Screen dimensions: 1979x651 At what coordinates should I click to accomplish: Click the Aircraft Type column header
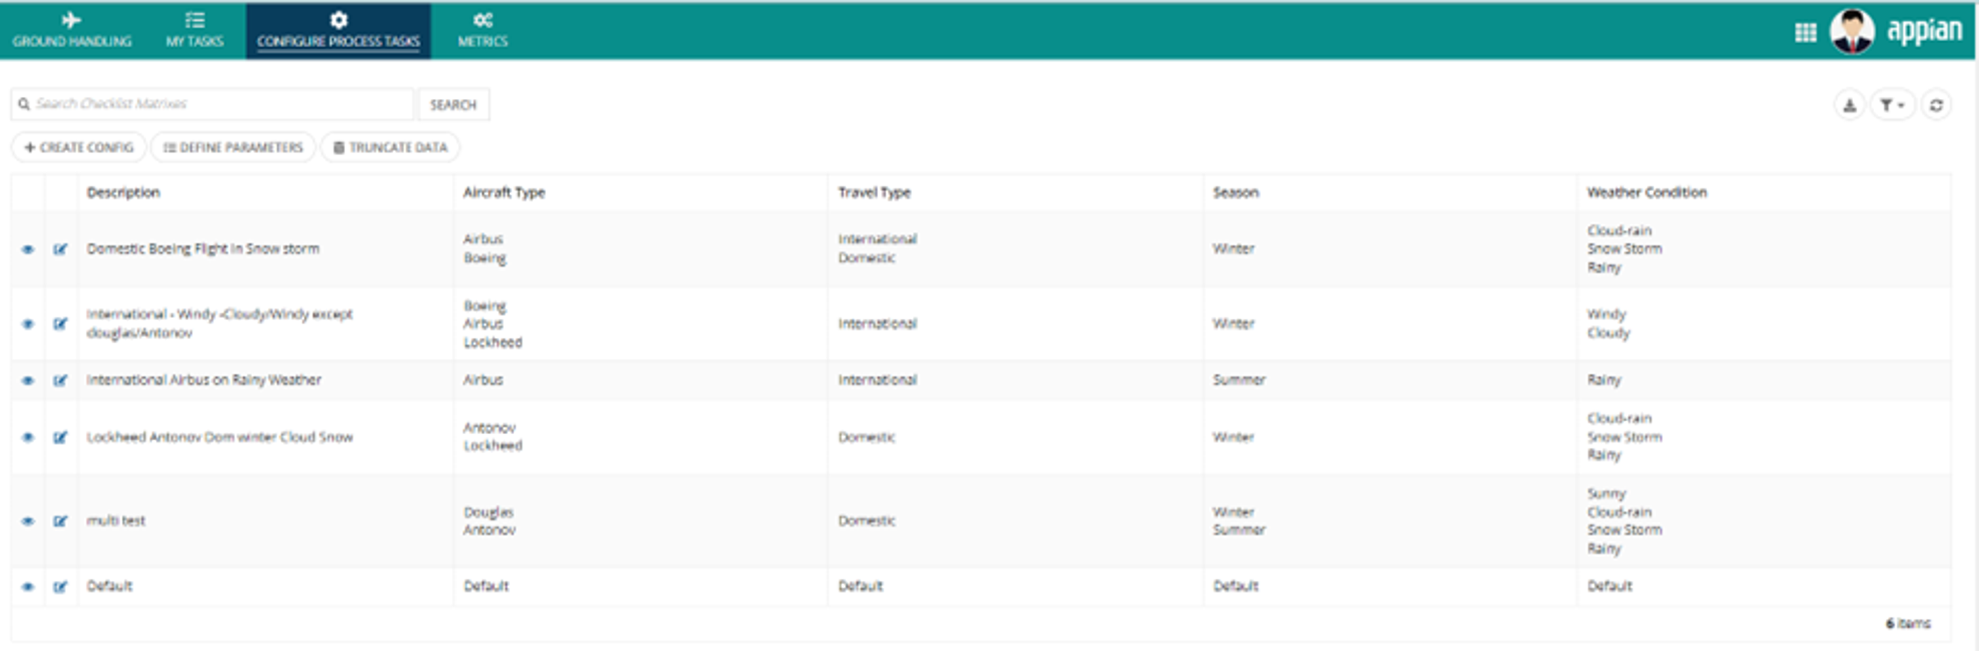[504, 192]
